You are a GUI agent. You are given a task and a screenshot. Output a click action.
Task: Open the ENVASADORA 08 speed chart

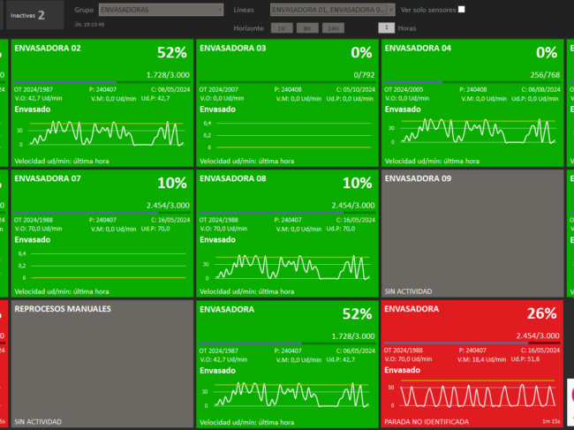[287, 266]
